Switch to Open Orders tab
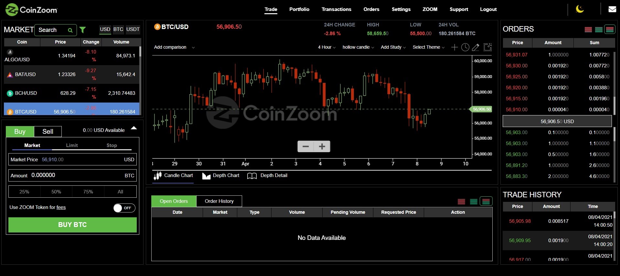The width and height of the screenshot is (620, 276). coord(174,201)
